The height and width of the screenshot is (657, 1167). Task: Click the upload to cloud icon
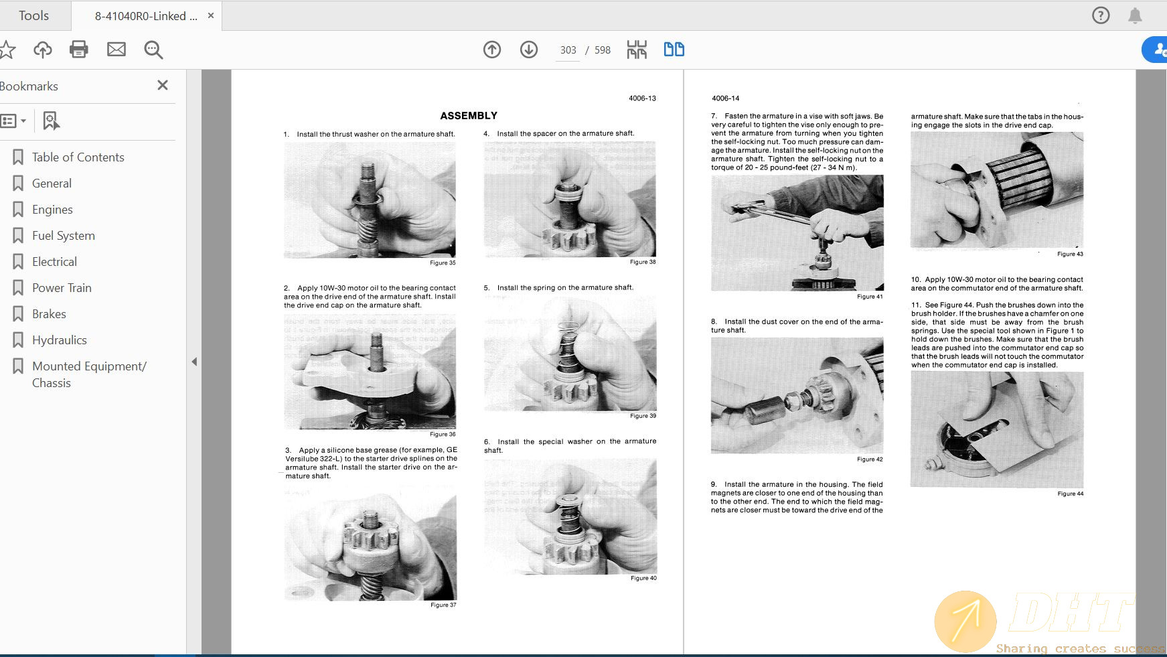pyautogui.click(x=43, y=50)
